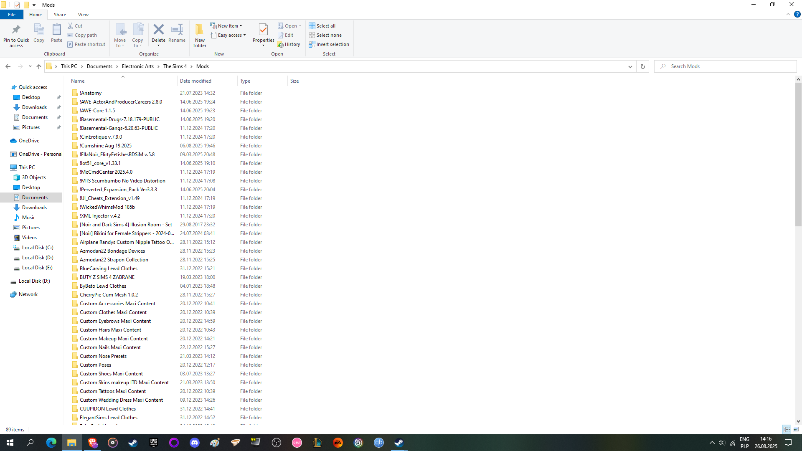Switch to Details view in status bar

787,429
